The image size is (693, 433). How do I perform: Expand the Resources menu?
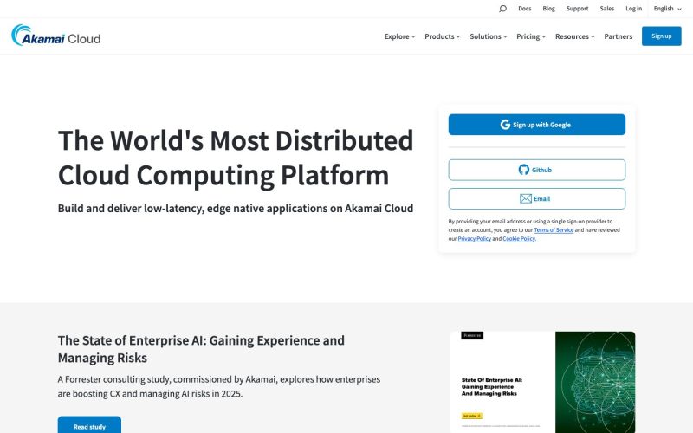click(575, 36)
